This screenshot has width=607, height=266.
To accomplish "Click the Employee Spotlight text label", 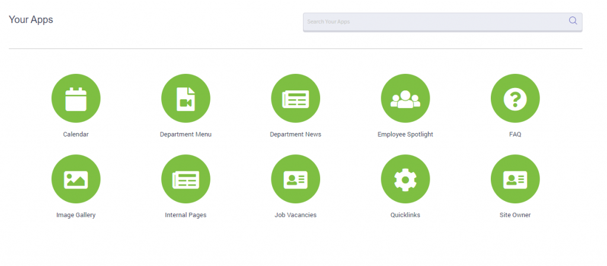I will pyautogui.click(x=405, y=134).
